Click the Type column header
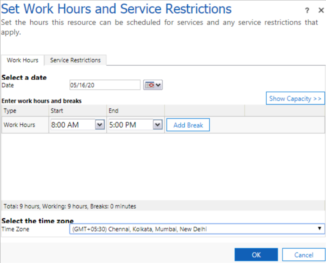326x263 pixels. (25, 111)
